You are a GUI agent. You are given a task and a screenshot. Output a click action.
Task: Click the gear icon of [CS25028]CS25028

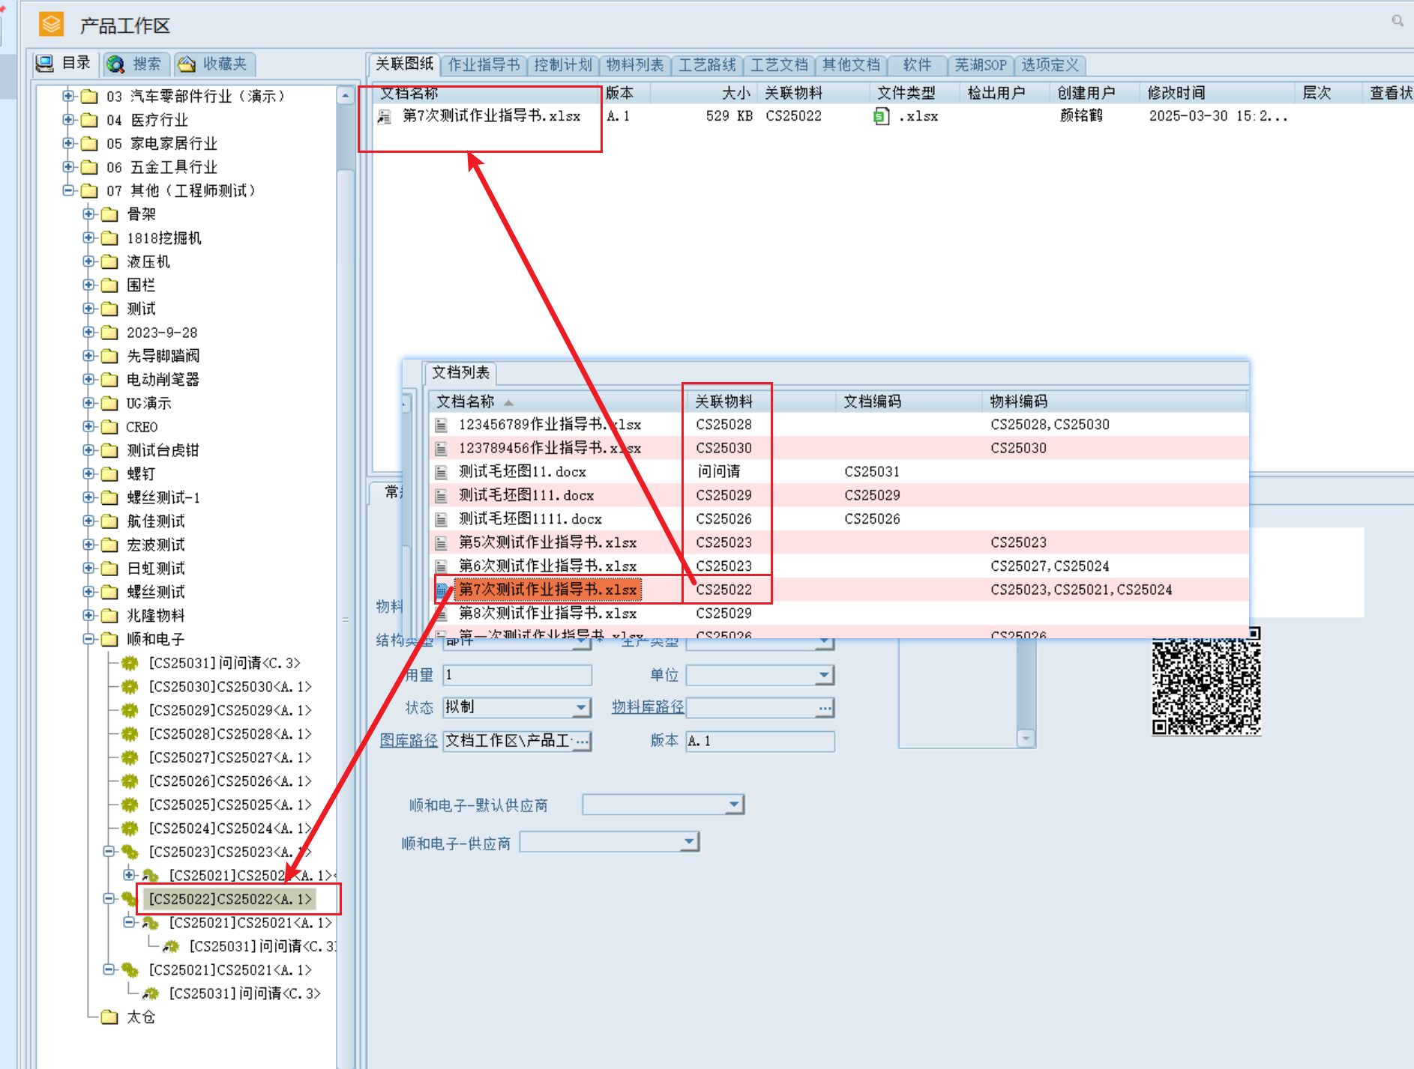[130, 734]
